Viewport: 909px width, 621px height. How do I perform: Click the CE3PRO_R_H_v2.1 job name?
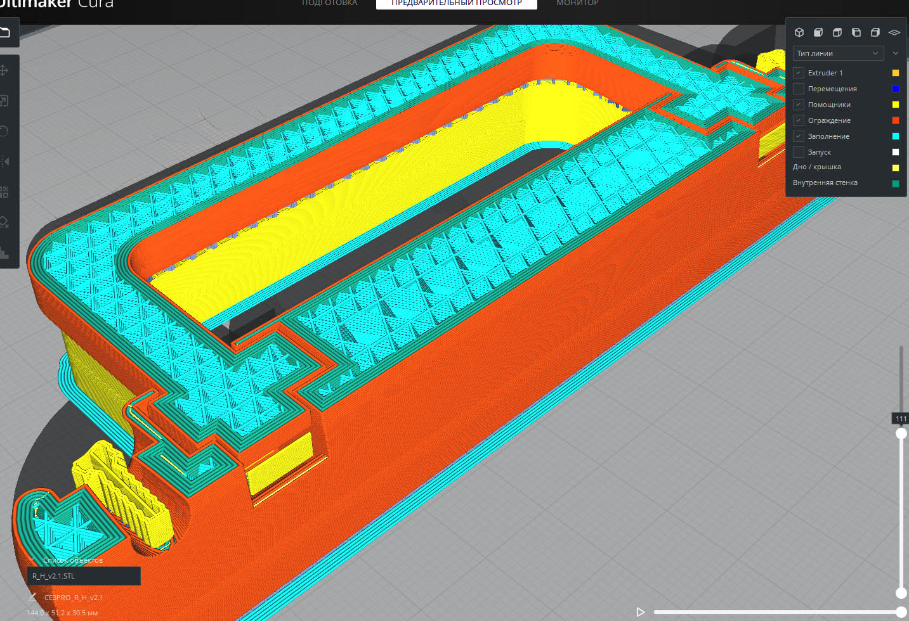pos(74,598)
